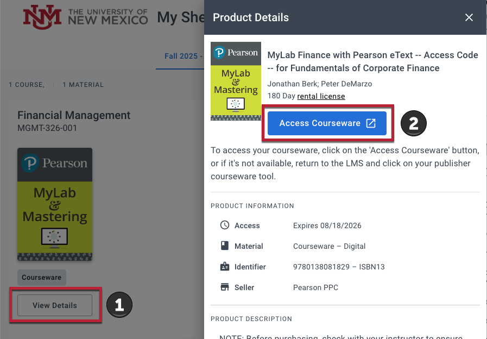Screen dimensions: 487x339
Task: Click View Details for Financial Management
Action: 55,305
